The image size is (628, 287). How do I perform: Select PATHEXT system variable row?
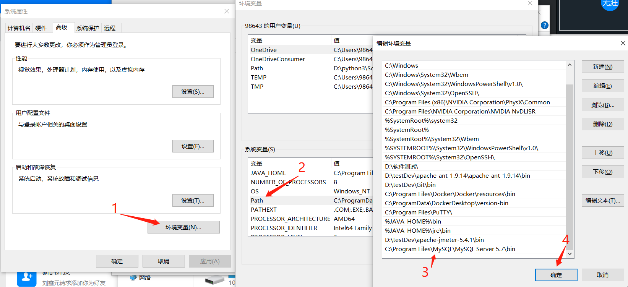[x=310, y=210]
